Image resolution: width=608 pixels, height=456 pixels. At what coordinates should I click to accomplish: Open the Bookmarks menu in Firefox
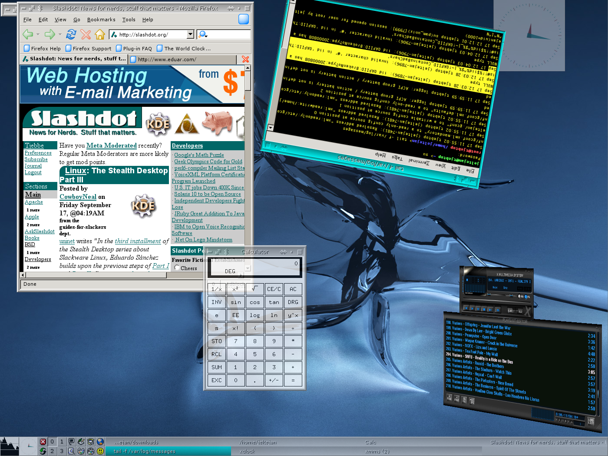101,20
